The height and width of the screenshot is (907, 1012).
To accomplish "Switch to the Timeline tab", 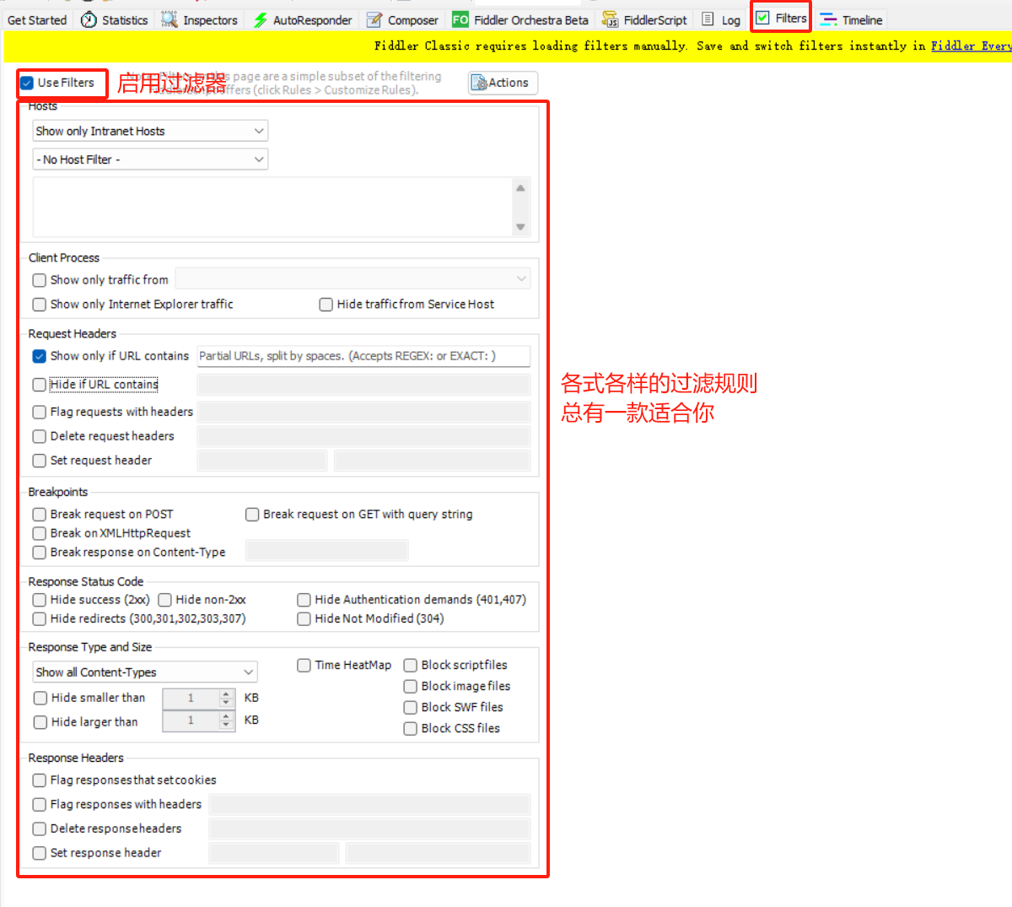I will [852, 19].
